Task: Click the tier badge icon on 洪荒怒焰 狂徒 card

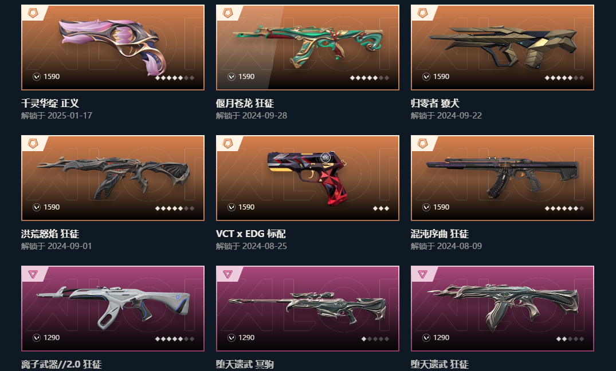Action: (x=33, y=144)
